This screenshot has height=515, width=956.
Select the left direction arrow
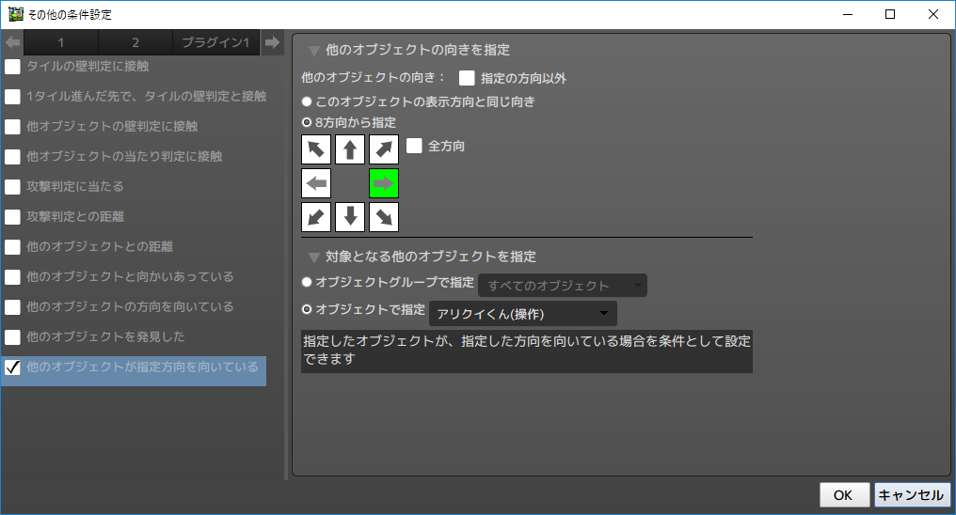point(316,183)
